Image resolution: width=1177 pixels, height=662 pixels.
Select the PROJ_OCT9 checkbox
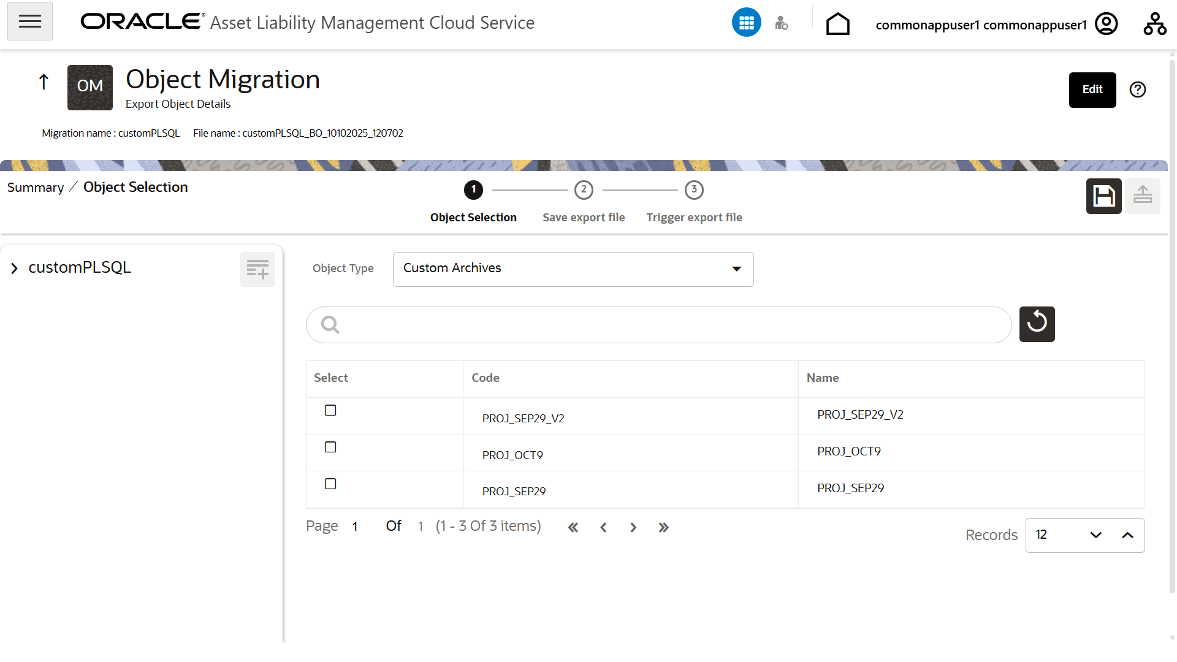click(x=330, y=447)
